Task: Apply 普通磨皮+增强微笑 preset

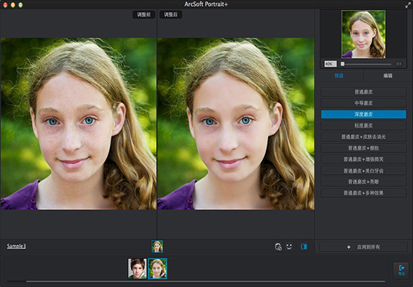Action: (363, 159)
